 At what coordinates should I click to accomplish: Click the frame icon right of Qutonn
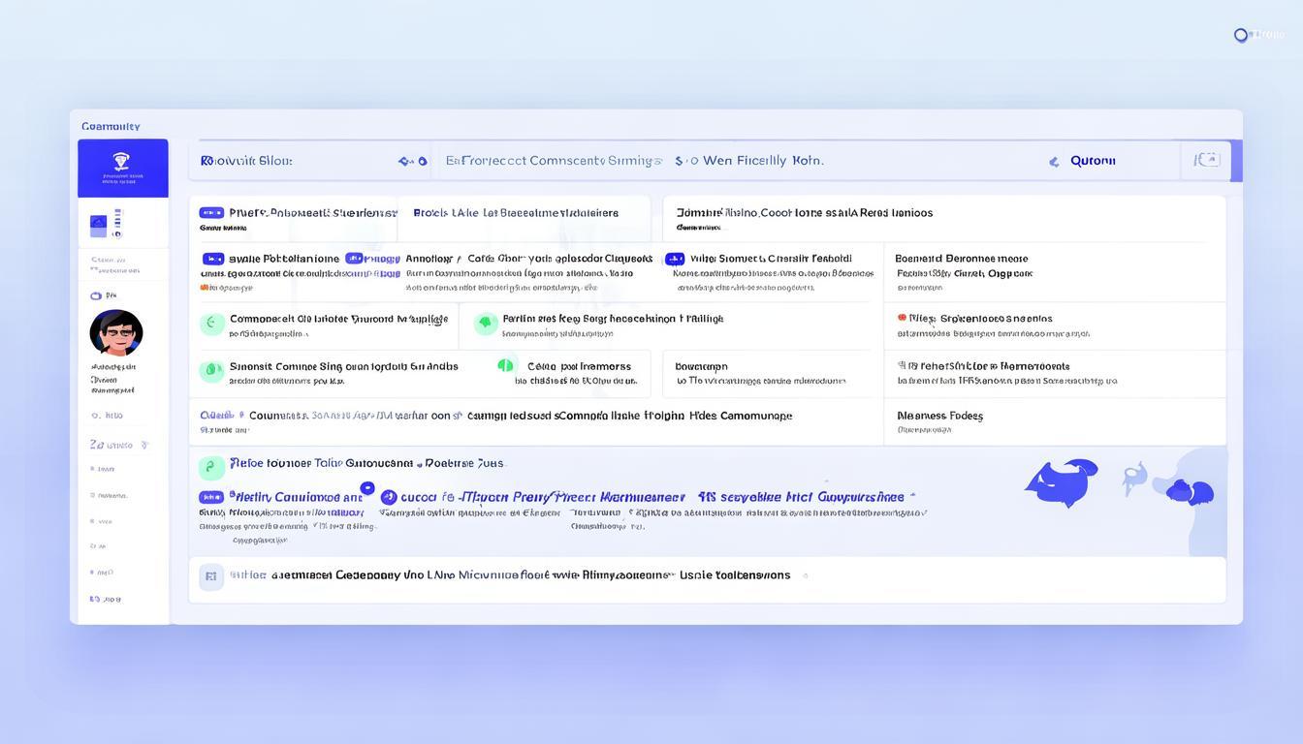tap(1206, 160)
